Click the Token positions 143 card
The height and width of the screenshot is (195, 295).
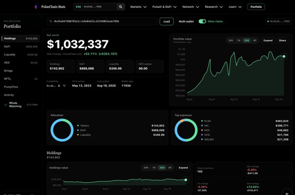coord(219,170)
